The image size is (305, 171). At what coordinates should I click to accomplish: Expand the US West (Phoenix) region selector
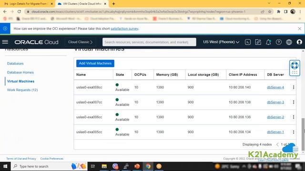(x=221, y=42)
